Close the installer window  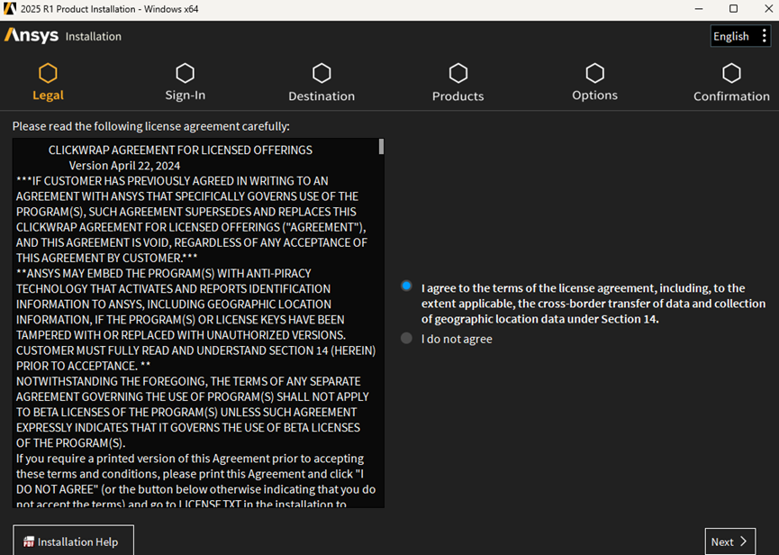768,8
